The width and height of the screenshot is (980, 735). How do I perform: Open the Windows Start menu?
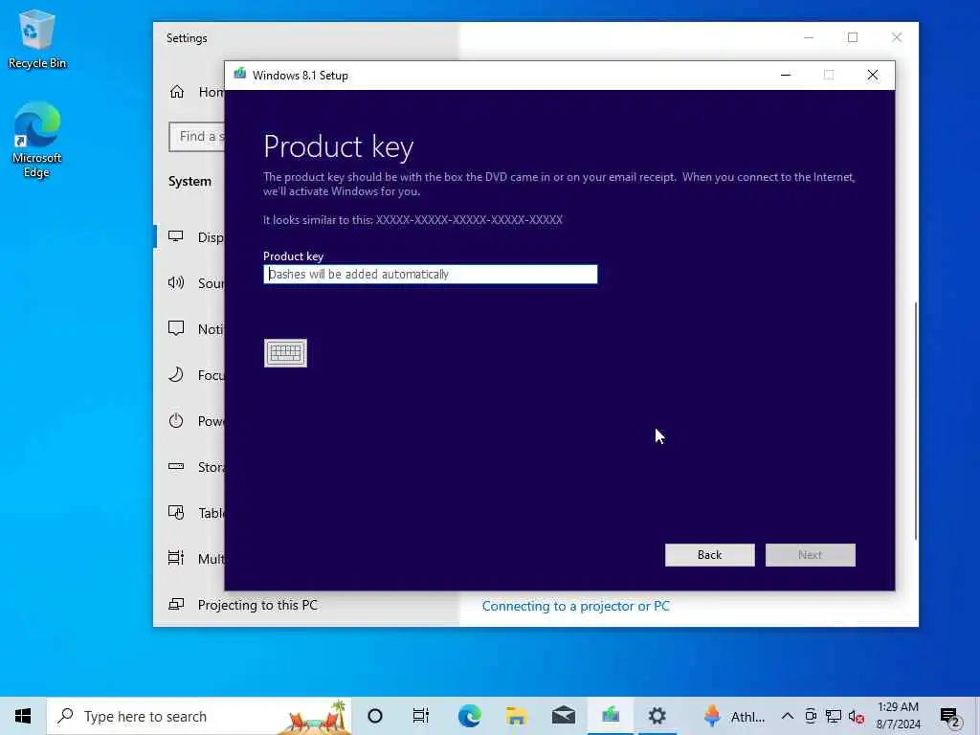[23, 716]
